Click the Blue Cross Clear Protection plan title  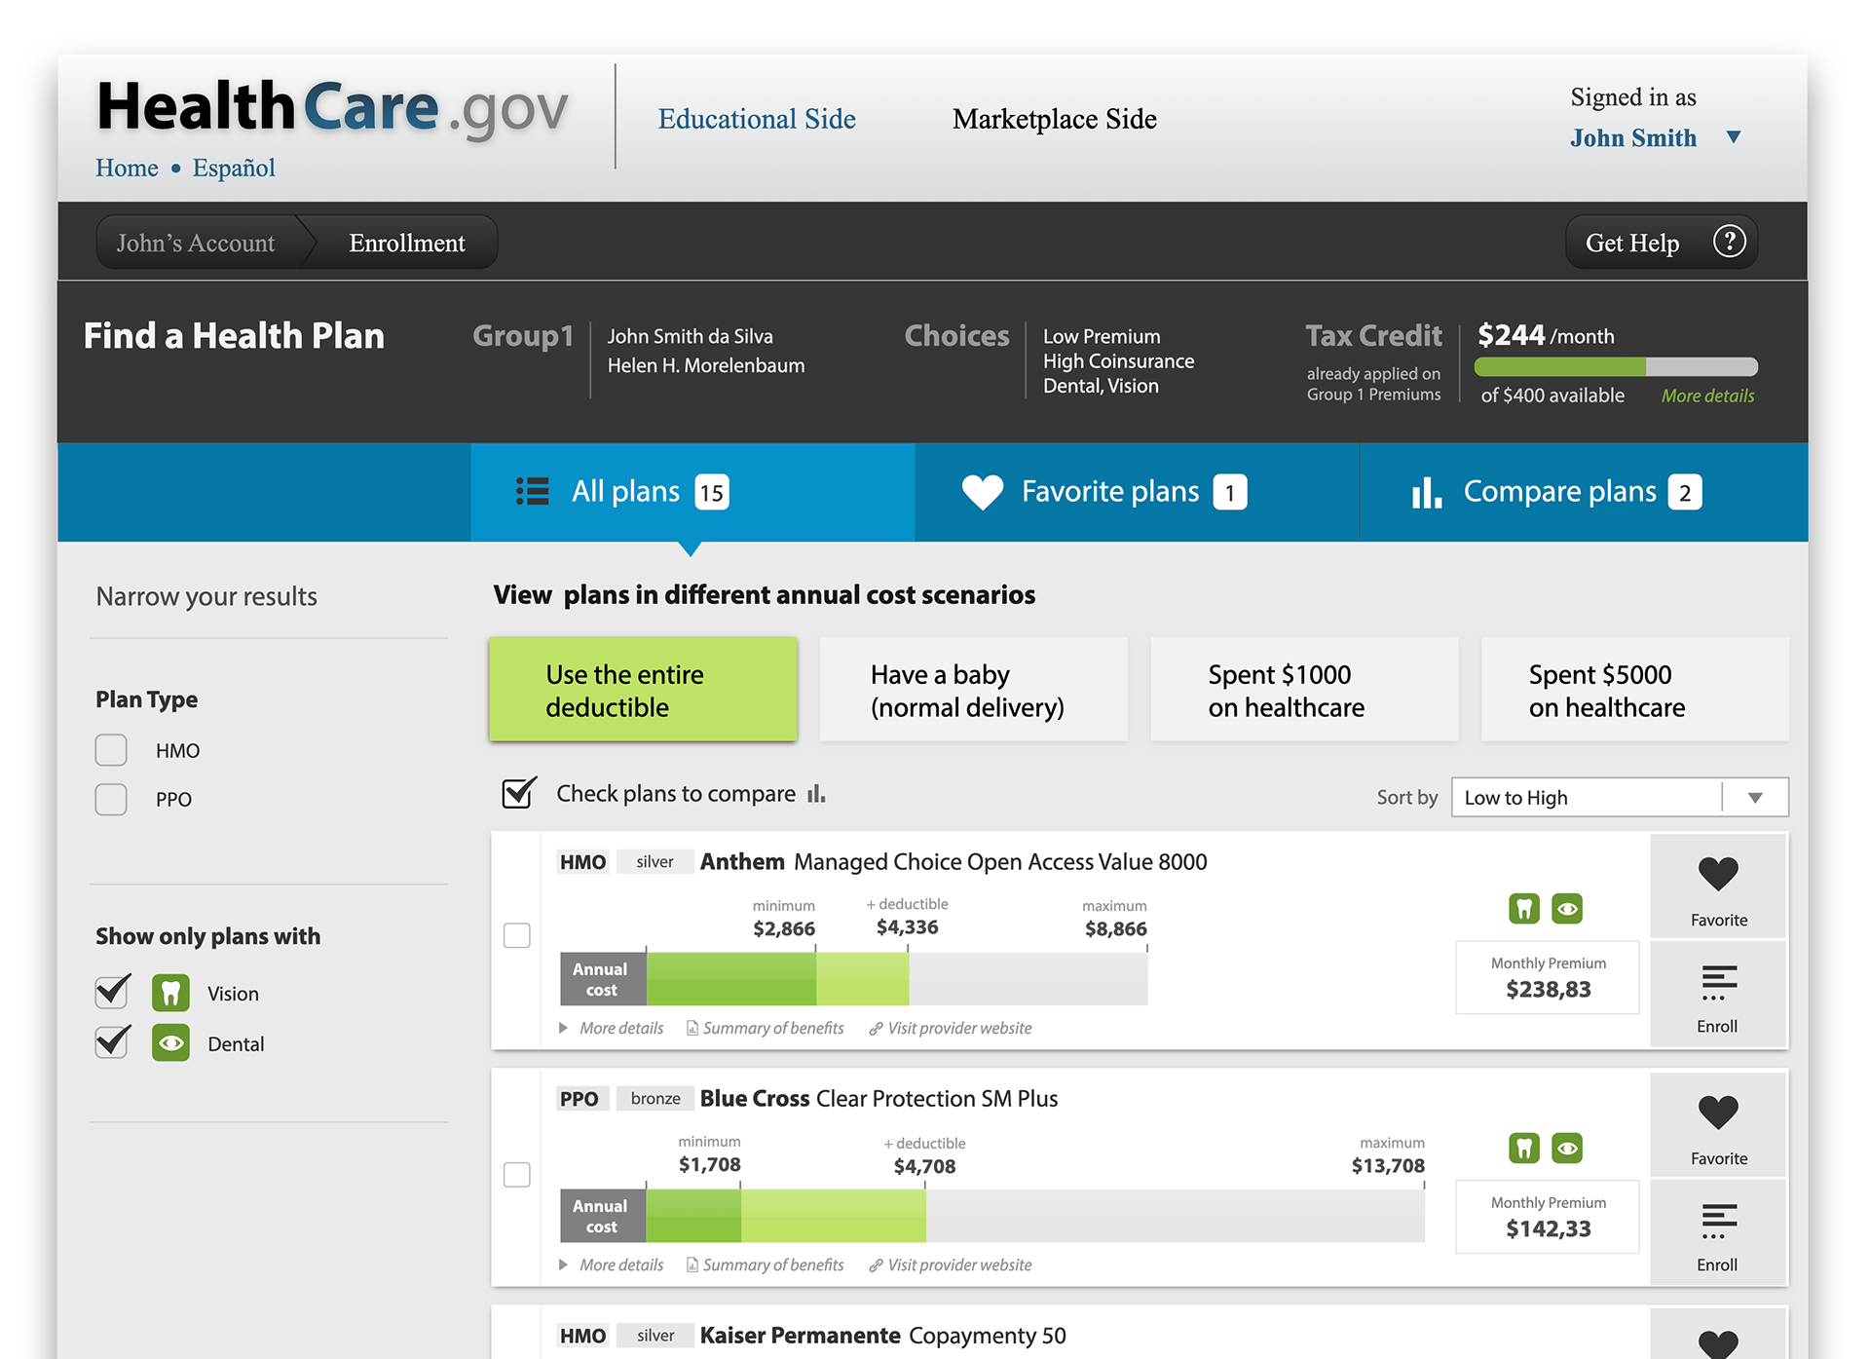point(879,1099)
